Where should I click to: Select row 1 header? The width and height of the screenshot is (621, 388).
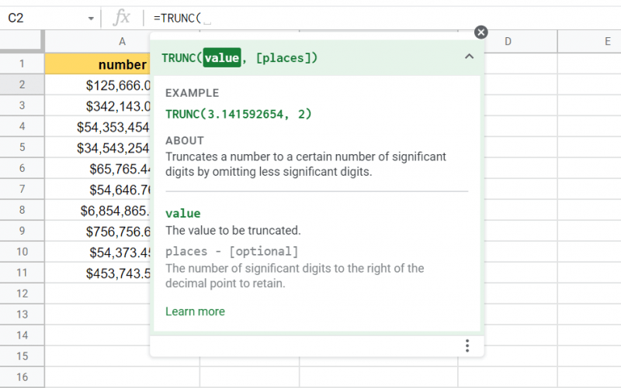click(22, 64)
